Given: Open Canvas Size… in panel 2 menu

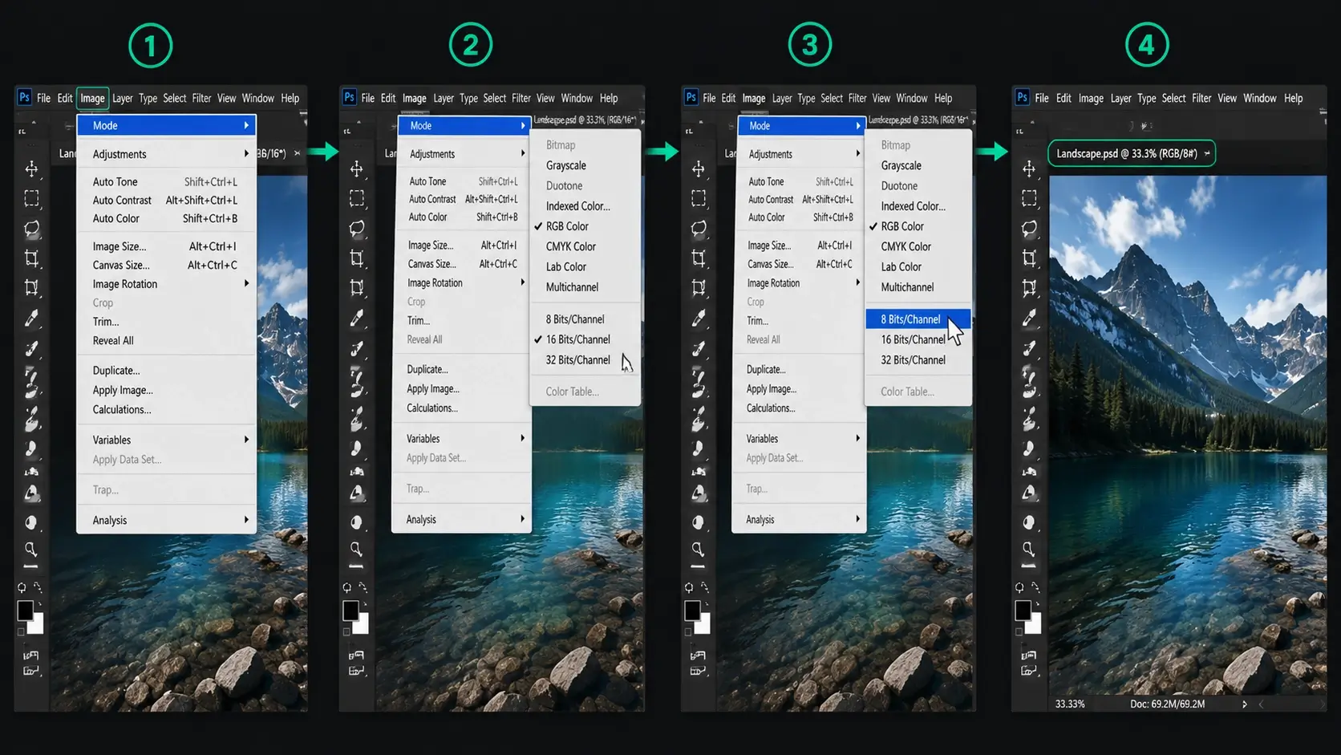Looking at the screenshot, I should click(461, 264).
